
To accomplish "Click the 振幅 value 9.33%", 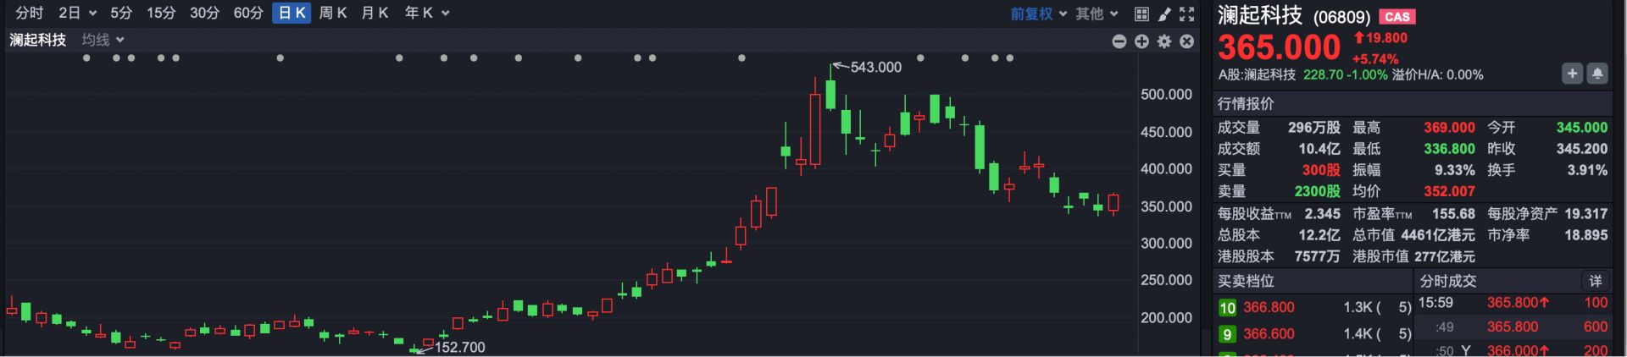I will [x=1454, y=170].
